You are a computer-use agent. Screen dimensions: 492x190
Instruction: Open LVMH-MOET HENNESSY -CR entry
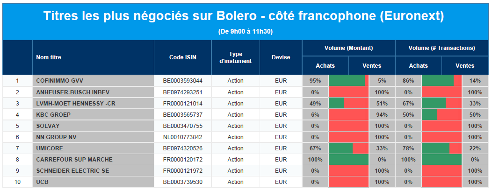[x=75, y=104]
